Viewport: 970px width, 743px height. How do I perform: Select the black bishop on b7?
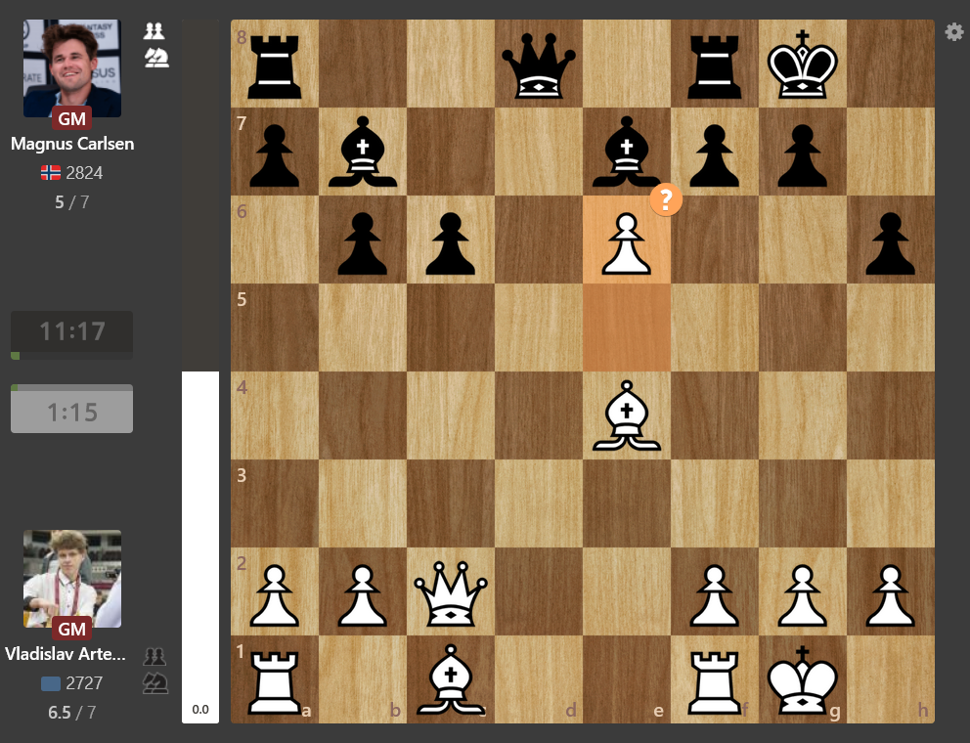click(363, 152)
